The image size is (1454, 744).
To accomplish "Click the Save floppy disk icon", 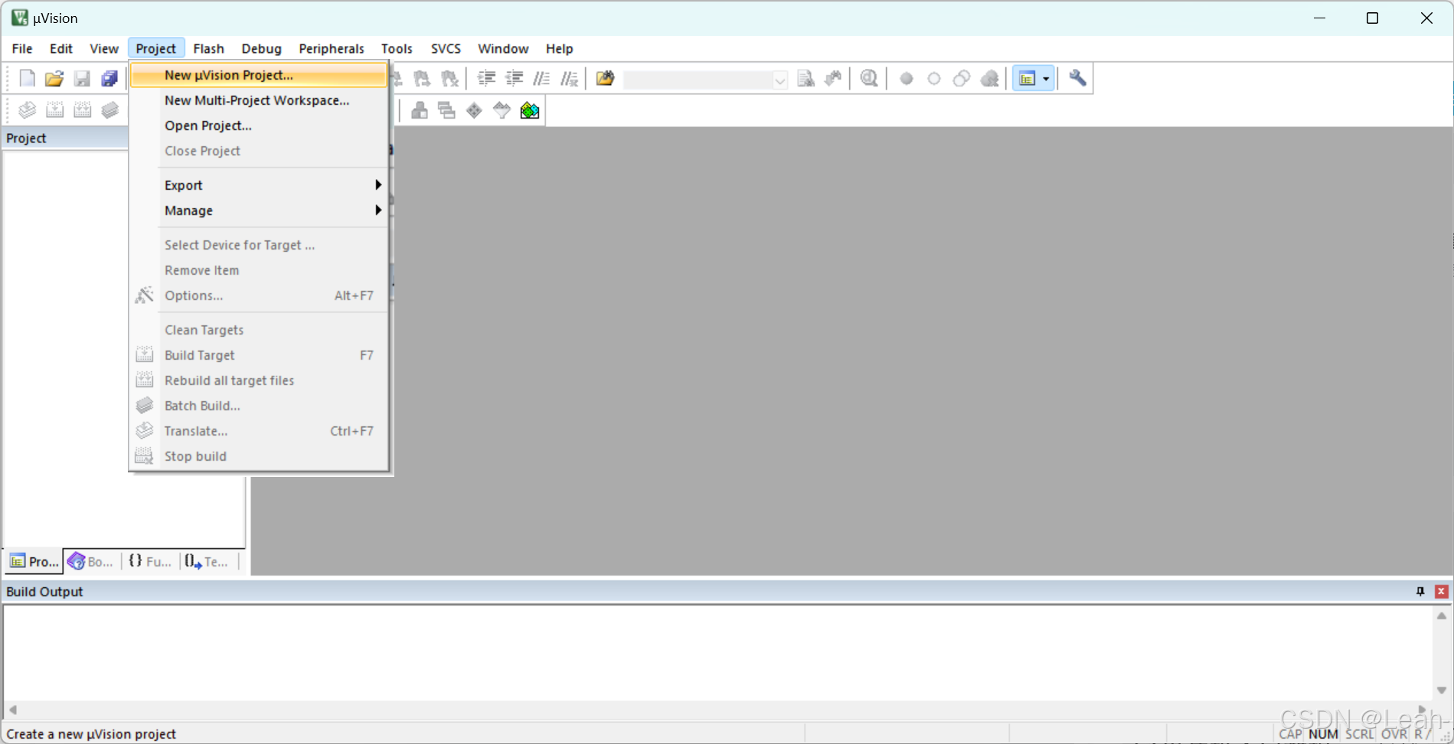I will (82, 78).
